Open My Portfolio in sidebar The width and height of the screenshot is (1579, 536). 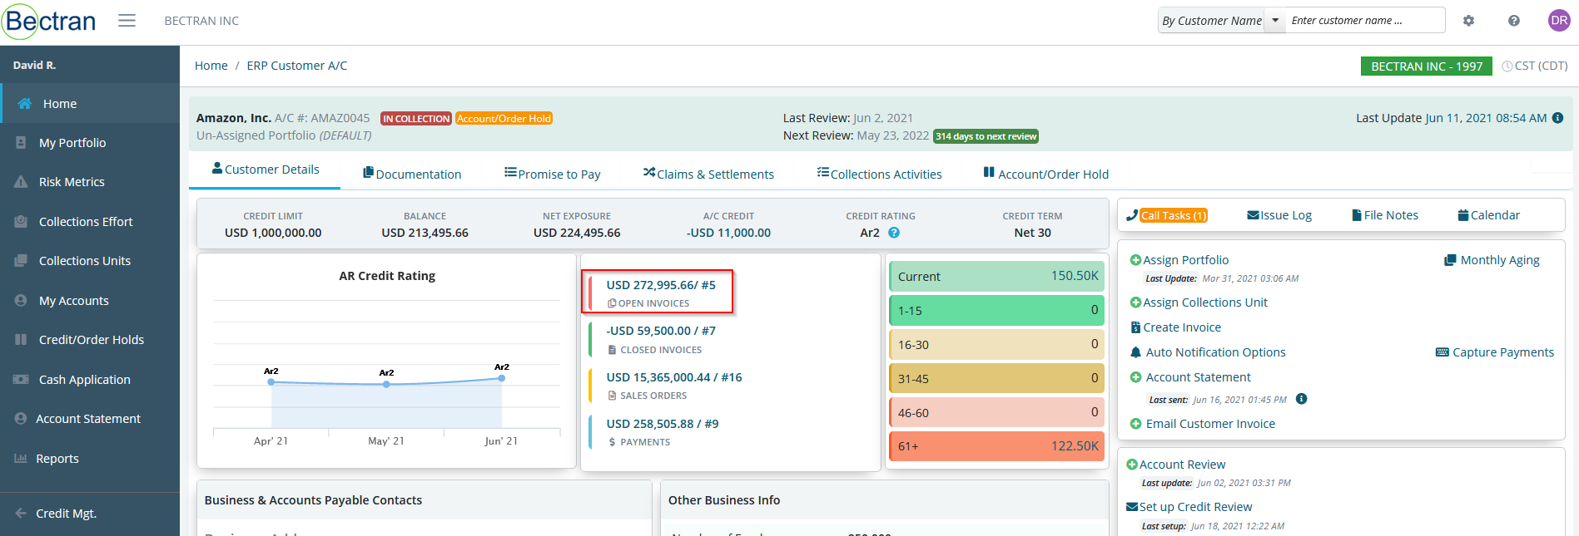coord(90,143)
